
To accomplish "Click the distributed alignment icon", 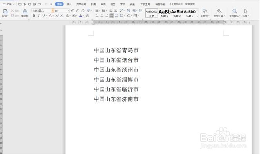I will 116,16.
